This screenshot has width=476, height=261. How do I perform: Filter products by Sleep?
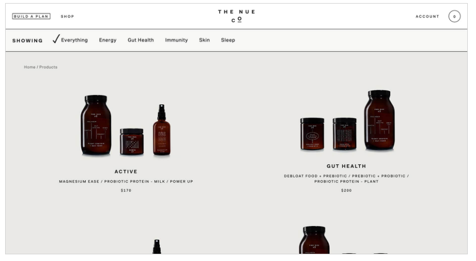point(228,40)
